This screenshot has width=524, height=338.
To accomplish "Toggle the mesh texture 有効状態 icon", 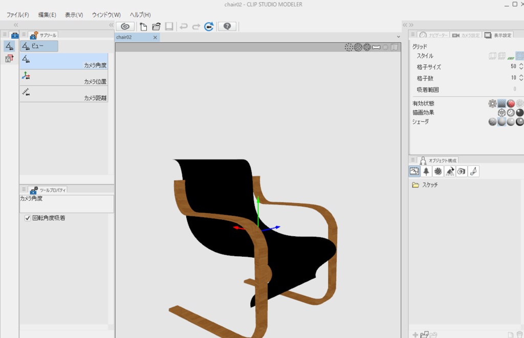I will click(501, 103).
